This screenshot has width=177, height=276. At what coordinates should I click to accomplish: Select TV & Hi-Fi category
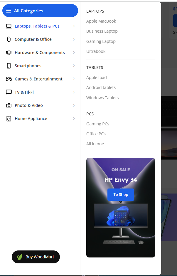click(40, 92)
